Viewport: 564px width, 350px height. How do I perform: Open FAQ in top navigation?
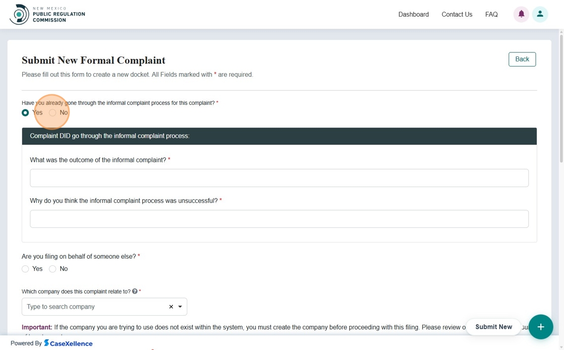coord(491,15)
